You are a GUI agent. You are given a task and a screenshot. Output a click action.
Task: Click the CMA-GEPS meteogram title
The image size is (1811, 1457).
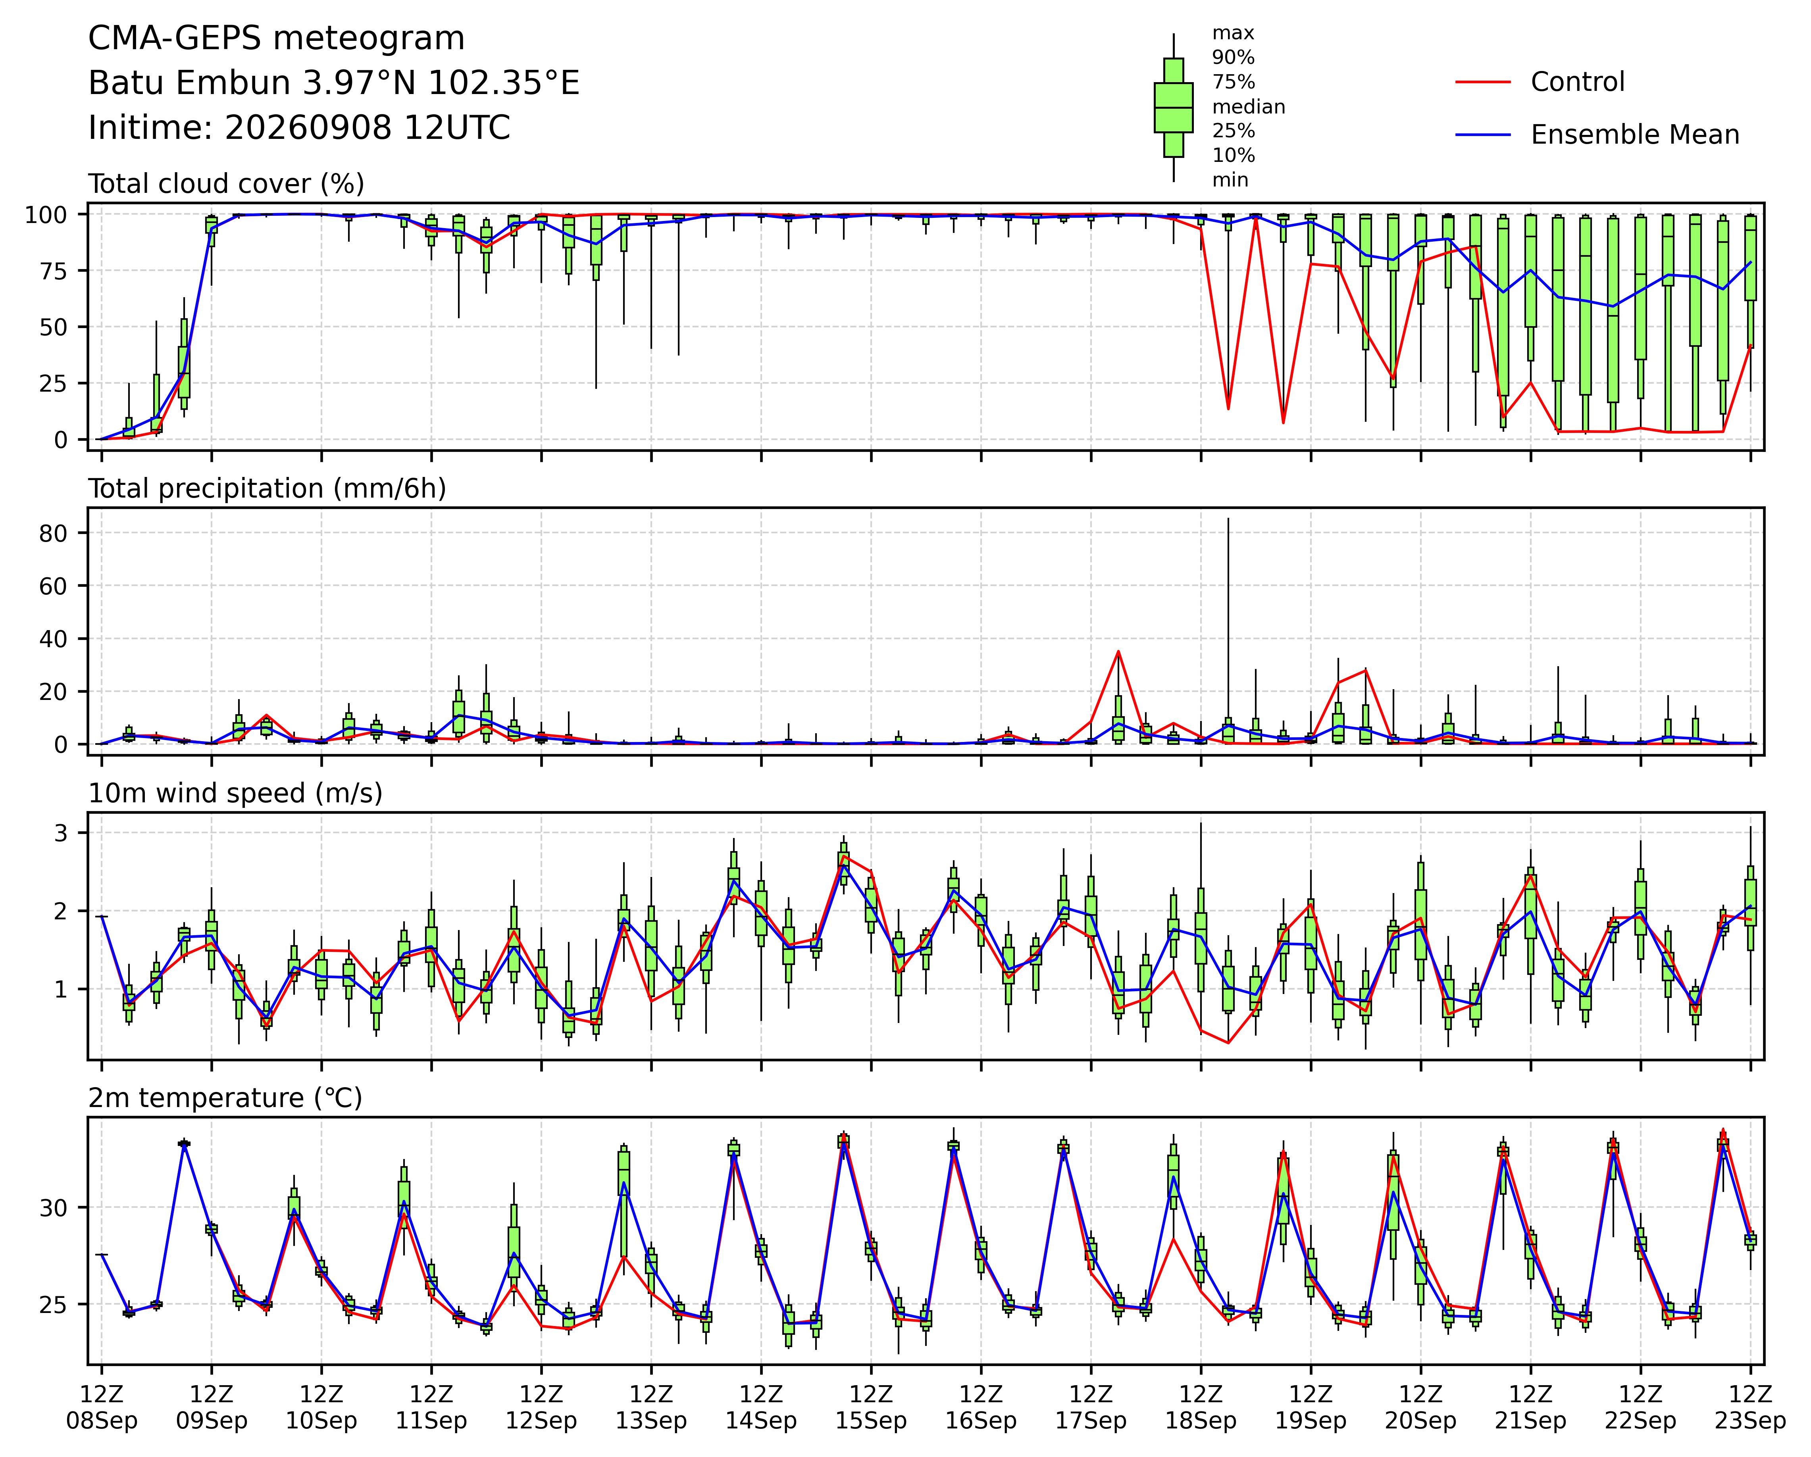click(276, 39)
